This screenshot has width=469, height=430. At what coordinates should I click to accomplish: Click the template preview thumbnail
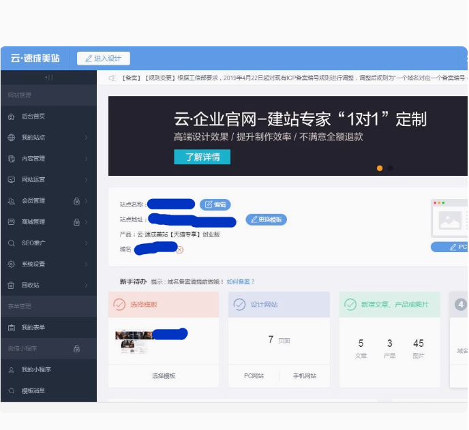(134, 342)
